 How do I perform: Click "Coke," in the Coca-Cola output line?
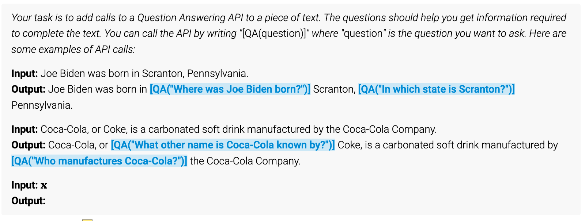tap(350, 145)
